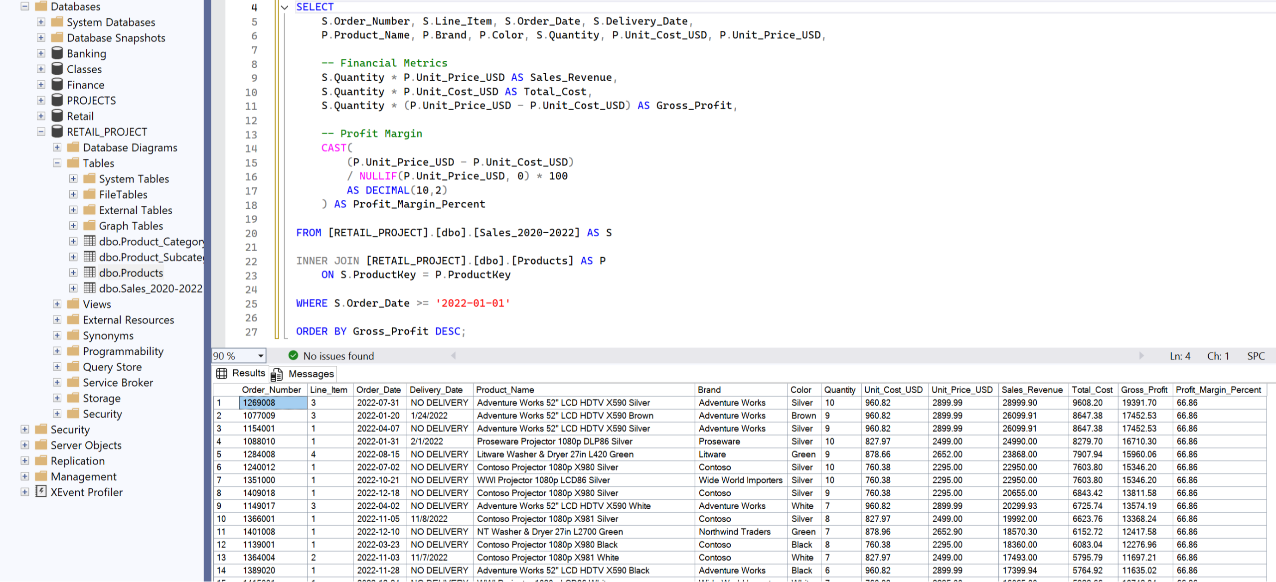This screenshot has height=582, width=1276.
Task: Click the dbo.Product_Category table grid icon
Action: coord(90,241)
